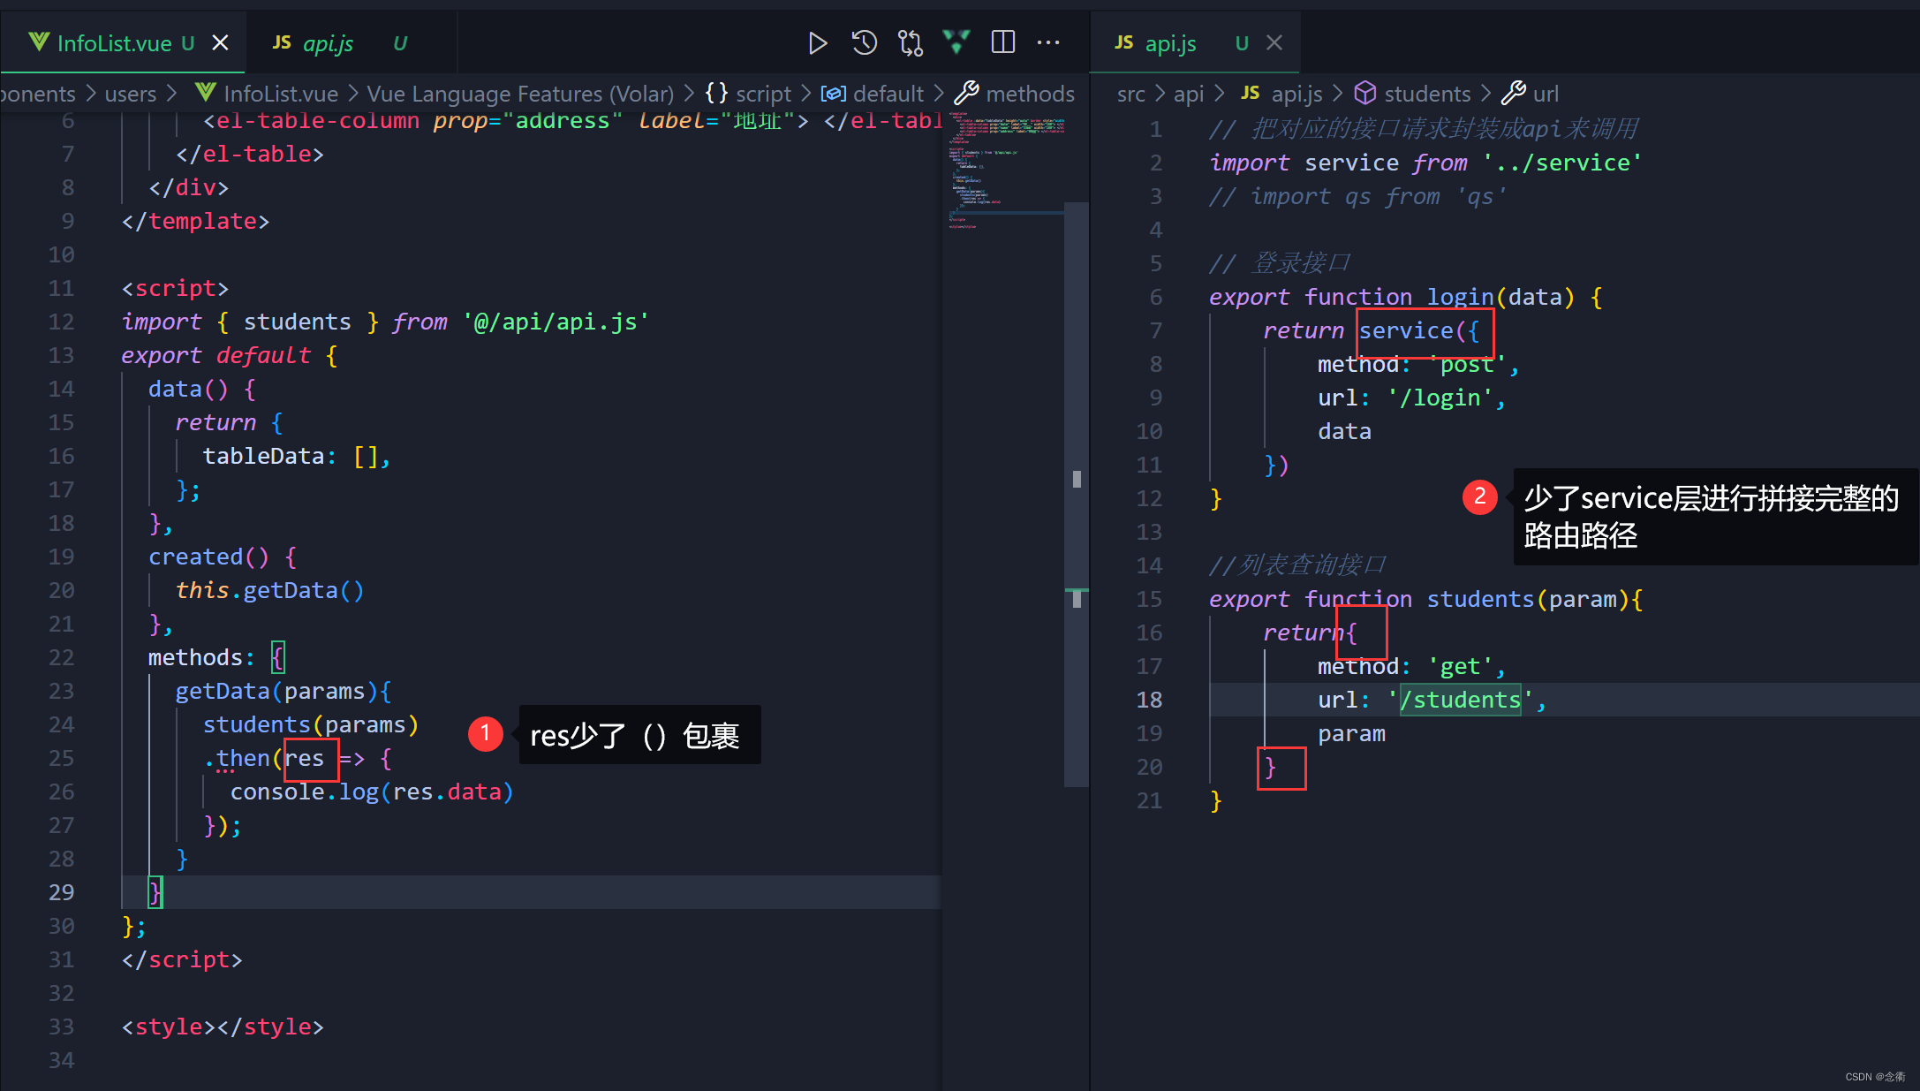Screen dimensions: 1920x1091
Task: Switch to left api.js tab
Action: coord(327,43)
